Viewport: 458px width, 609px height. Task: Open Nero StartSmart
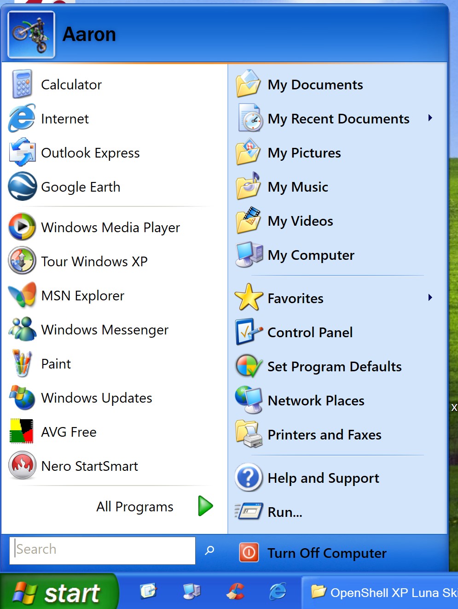click(x=89, y=466)
